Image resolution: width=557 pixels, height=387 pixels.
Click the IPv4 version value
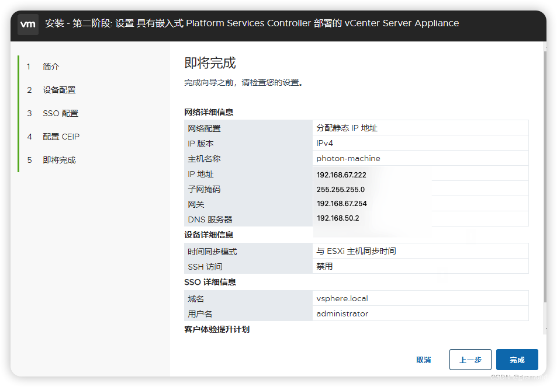coord(324,144)
